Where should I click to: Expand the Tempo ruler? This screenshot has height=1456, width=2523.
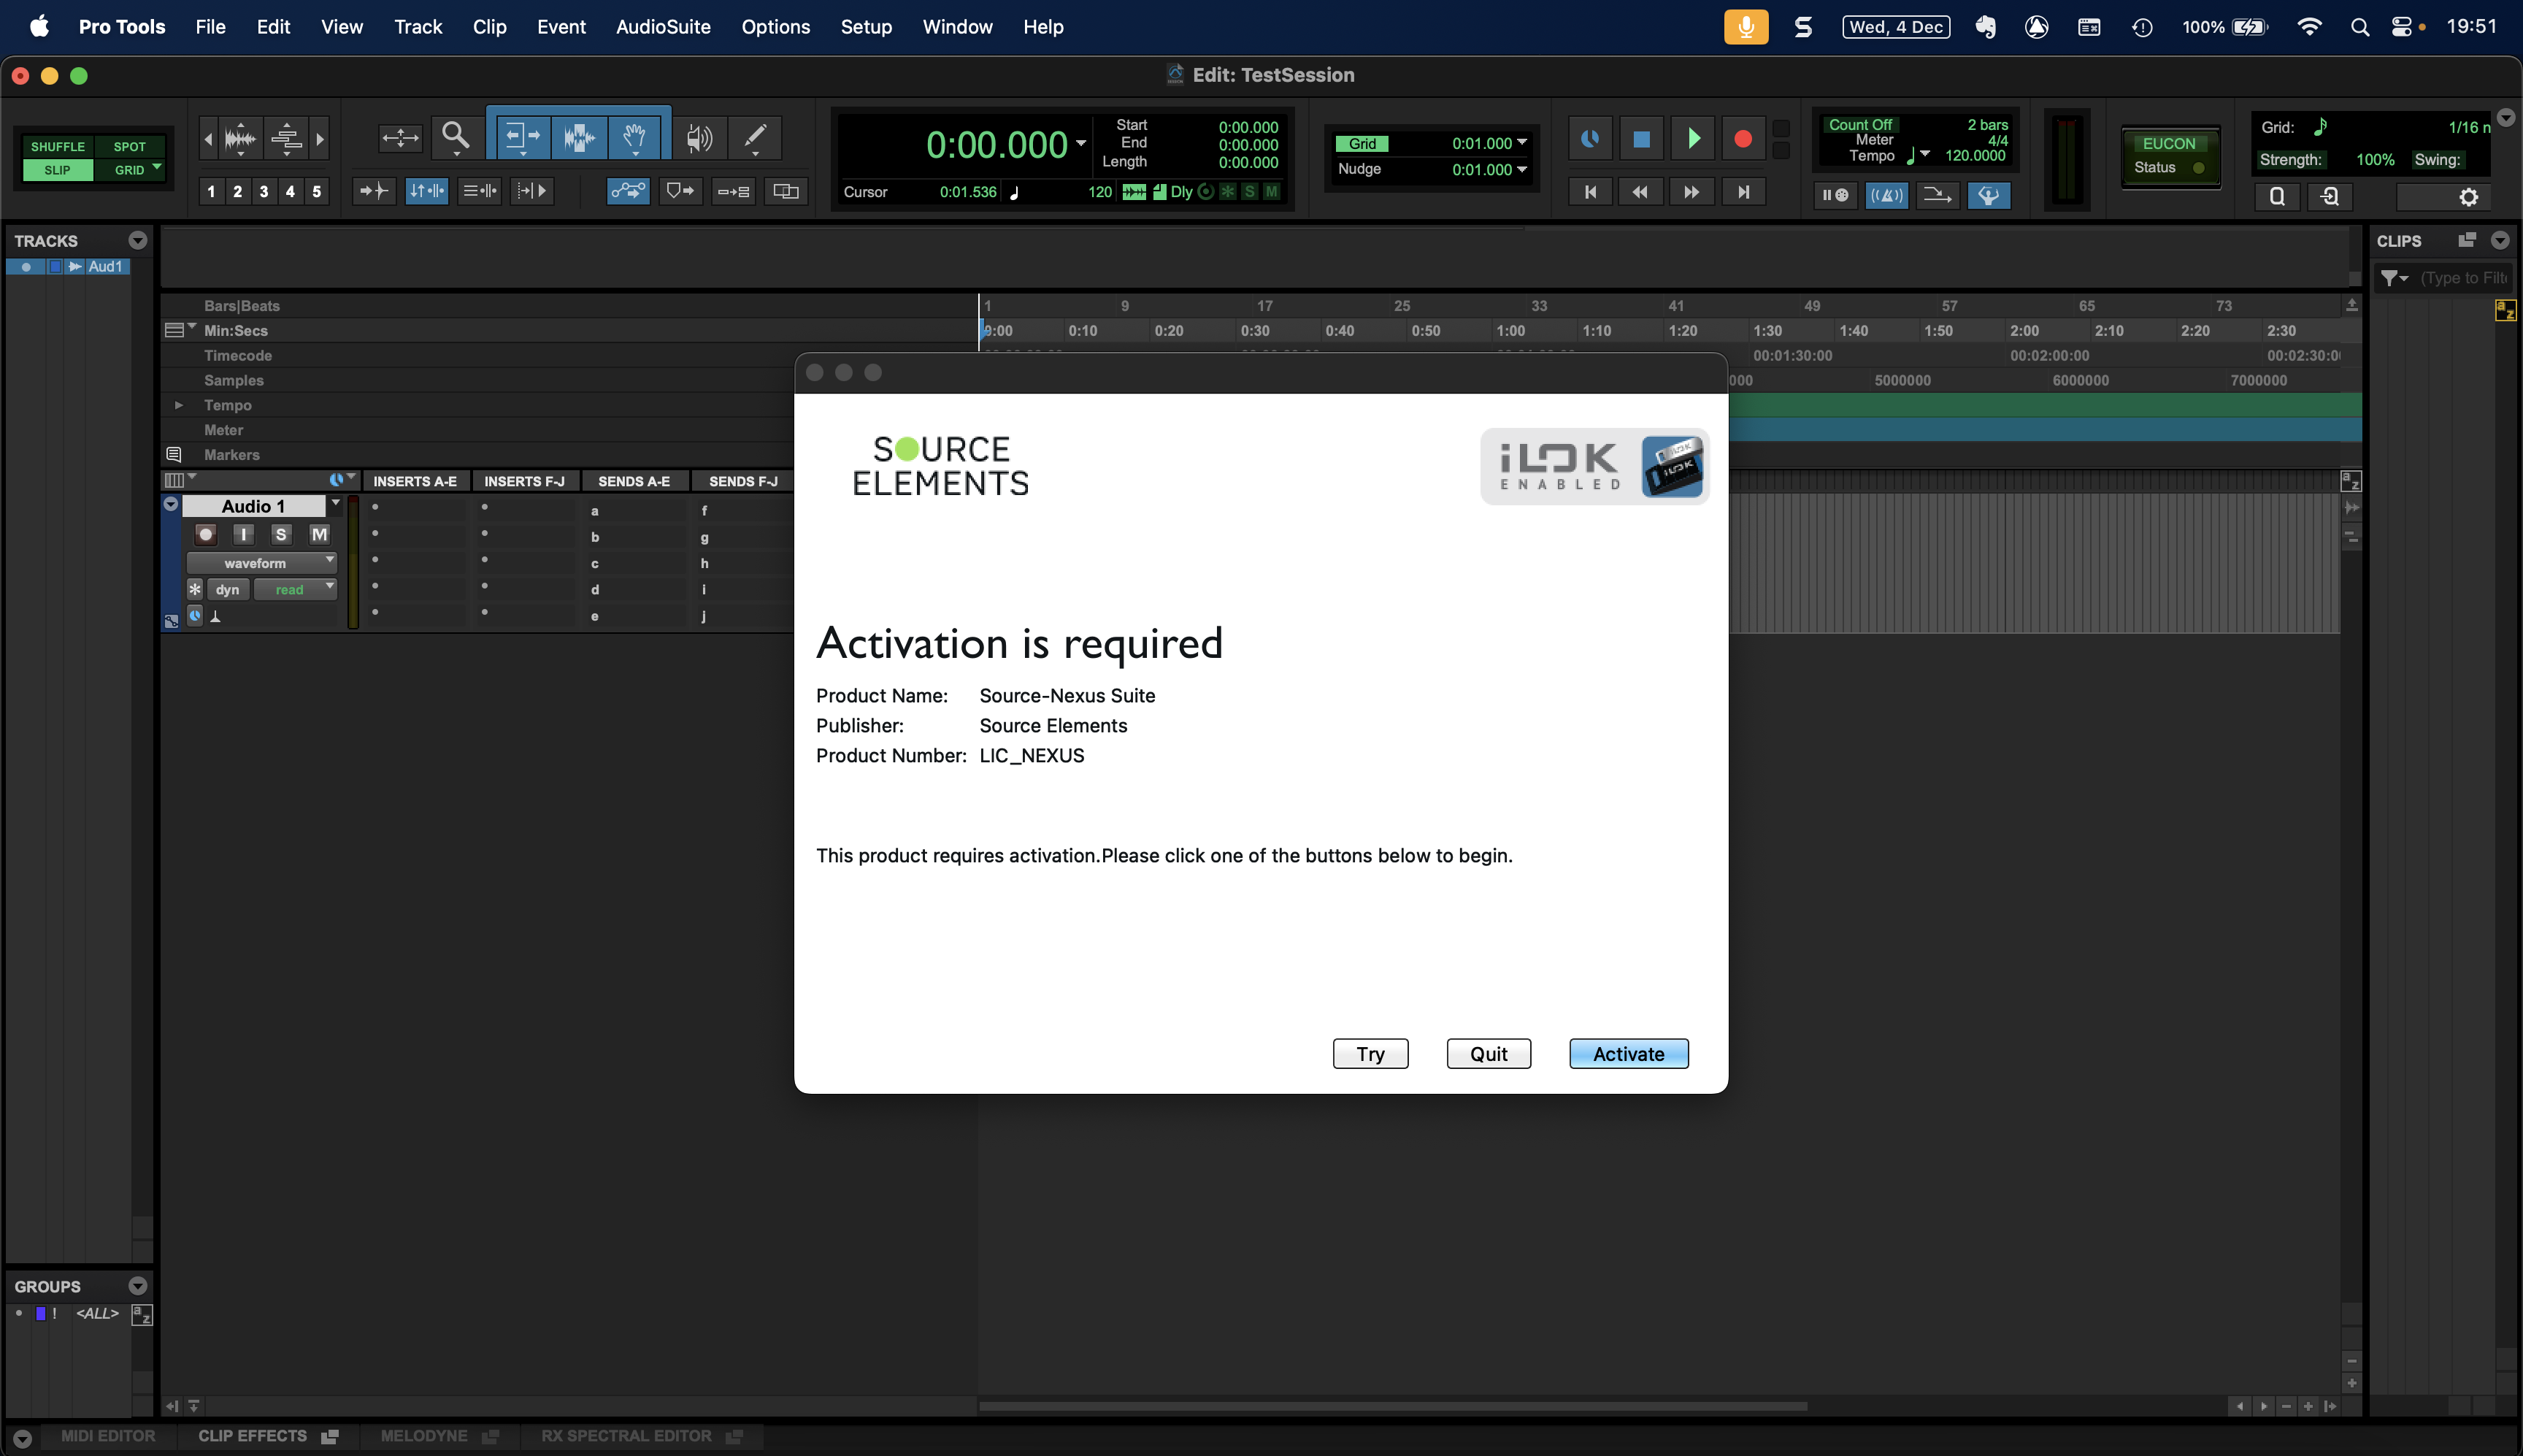pyautogui.click(x=178, y=405)
